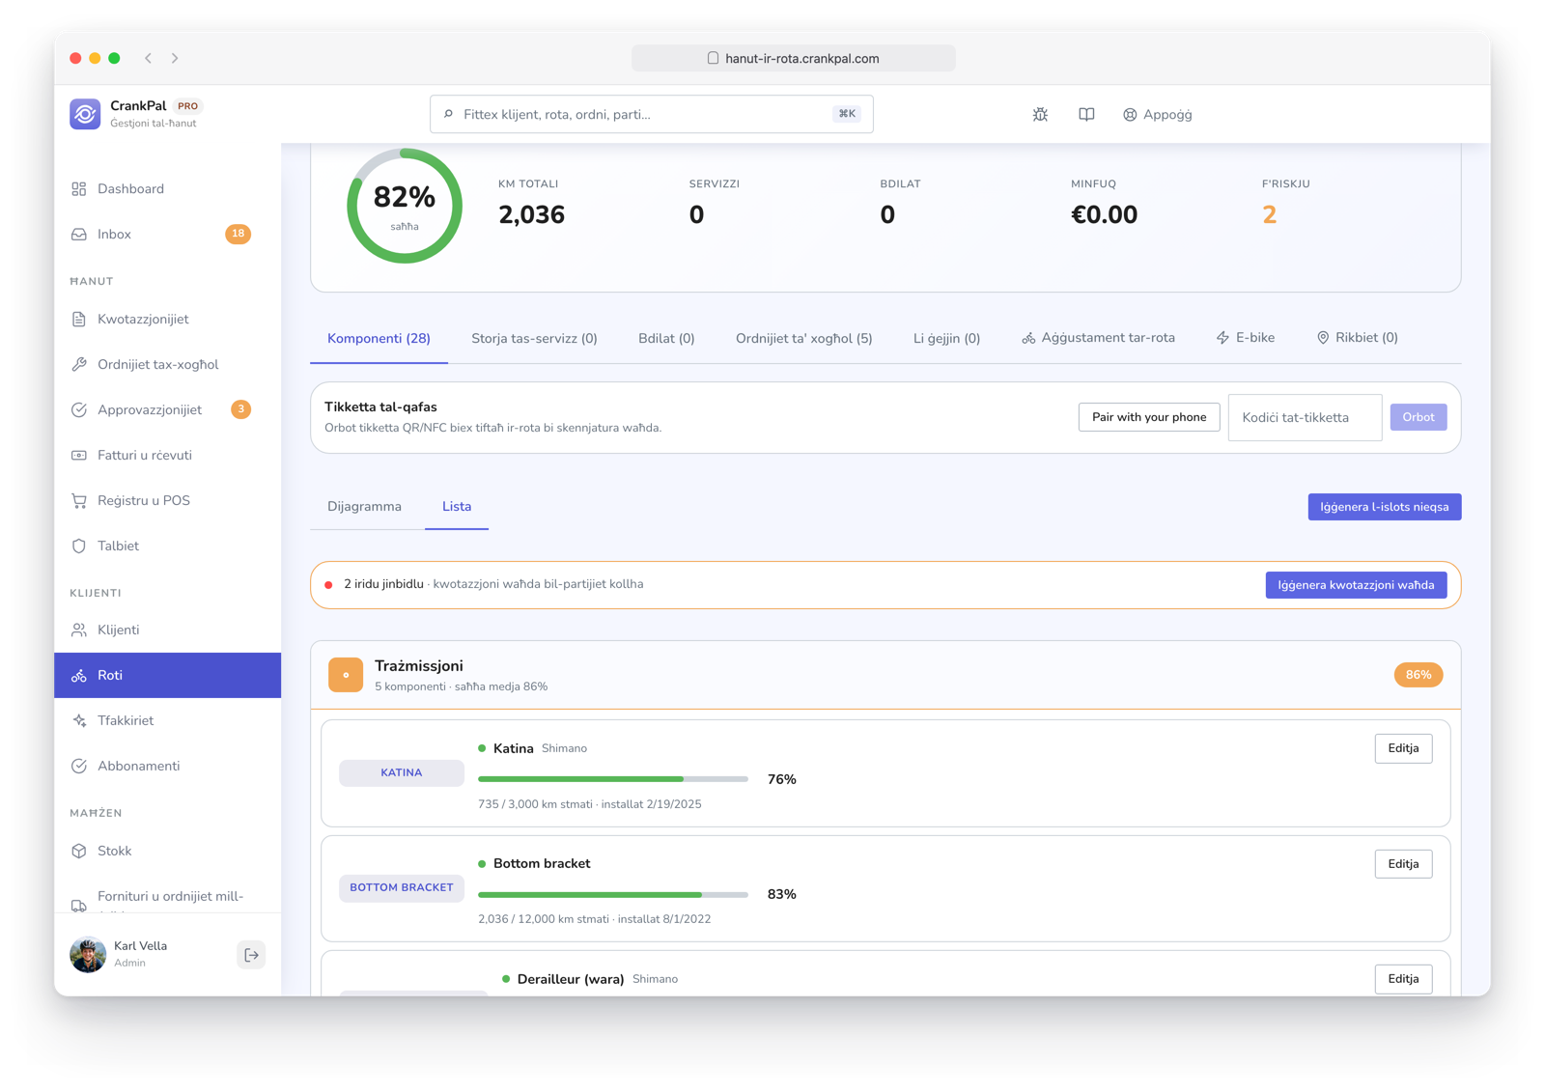Click the browser address bar
The width and height of the screenshot is (1545, 1092).
[794, 58]
